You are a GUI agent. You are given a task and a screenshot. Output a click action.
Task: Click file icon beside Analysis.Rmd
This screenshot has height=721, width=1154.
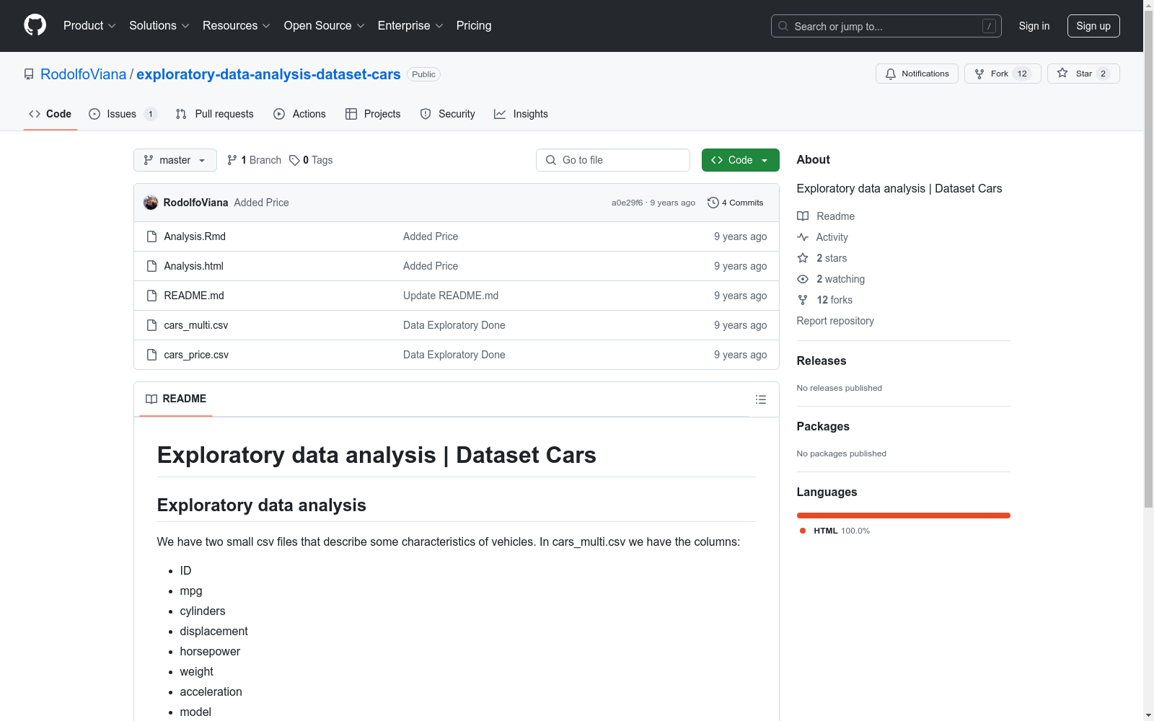(151, 236)
